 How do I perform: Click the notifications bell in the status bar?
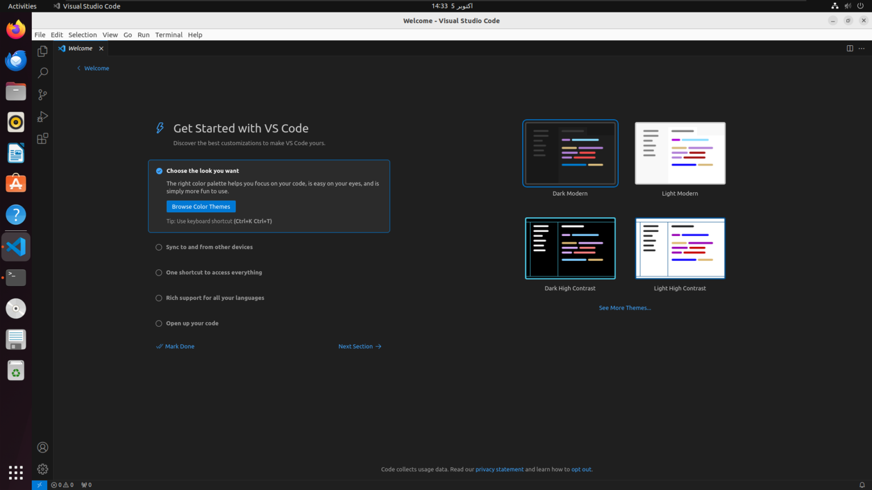tap(862, 485)
